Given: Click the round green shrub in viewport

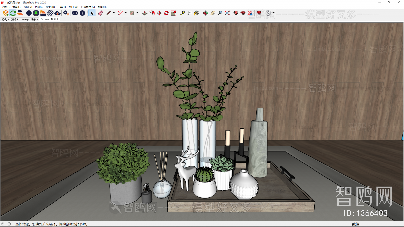Looking at the screenshot, I should click(123, 163).
